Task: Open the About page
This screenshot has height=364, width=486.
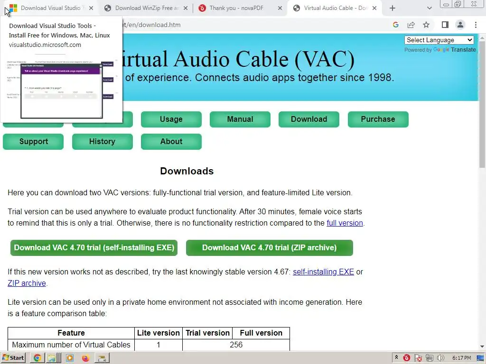Action: tap(171, 141)
